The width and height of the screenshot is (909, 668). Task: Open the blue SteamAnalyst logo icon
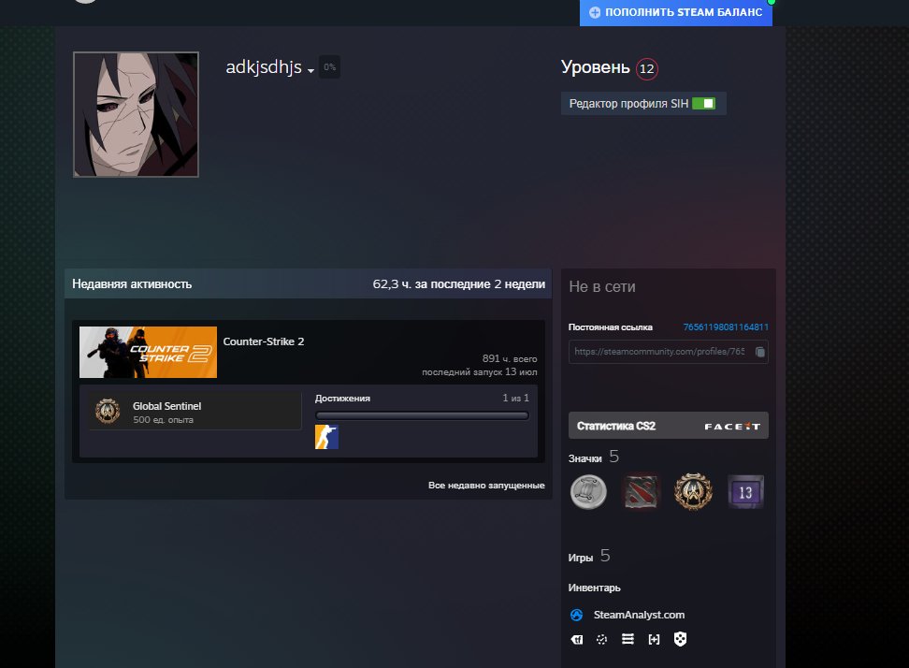(x=576, y=616)
